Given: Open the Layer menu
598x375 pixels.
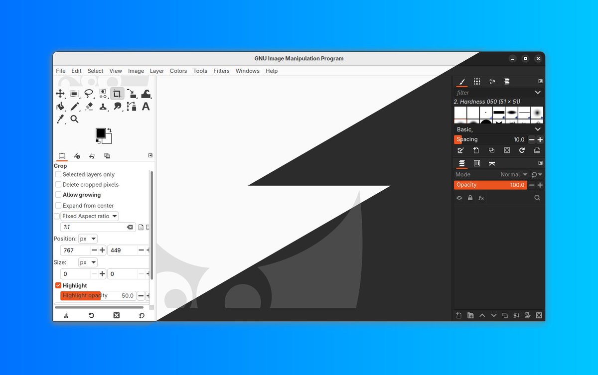Looking at the screenshot, I should (x=157, y=71).
